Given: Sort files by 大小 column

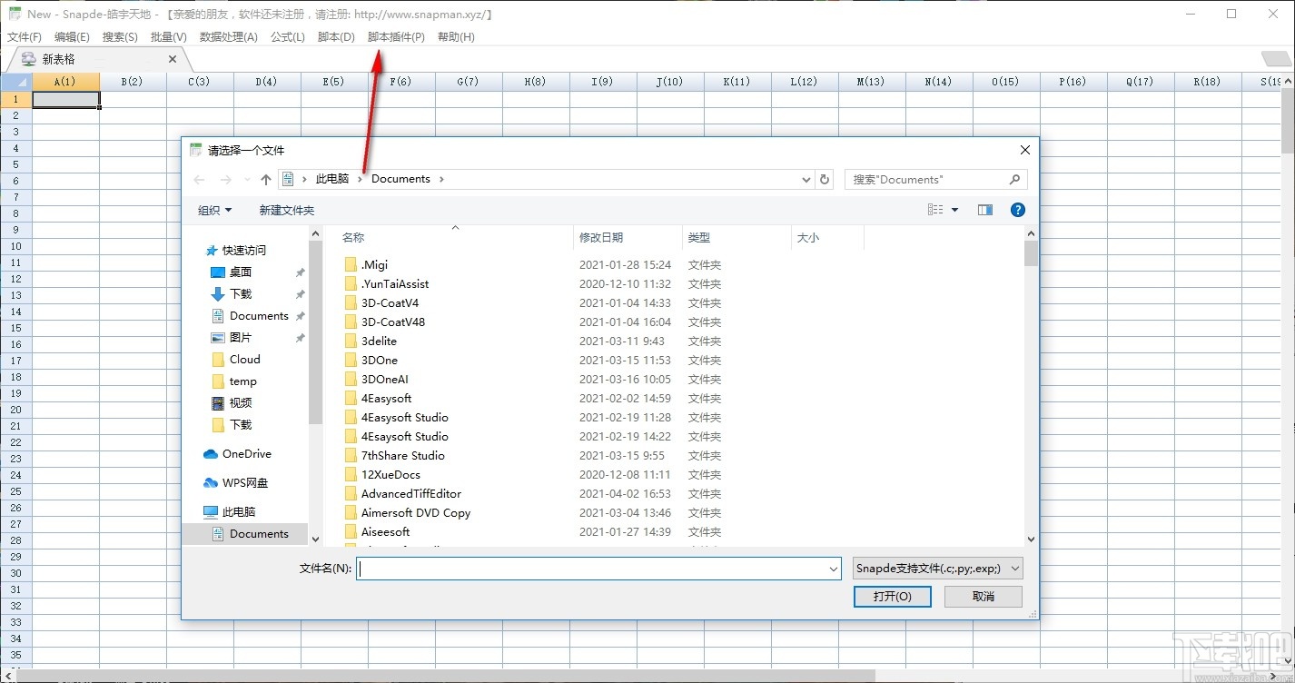Looking at the screenshot, I should [807, 237].
